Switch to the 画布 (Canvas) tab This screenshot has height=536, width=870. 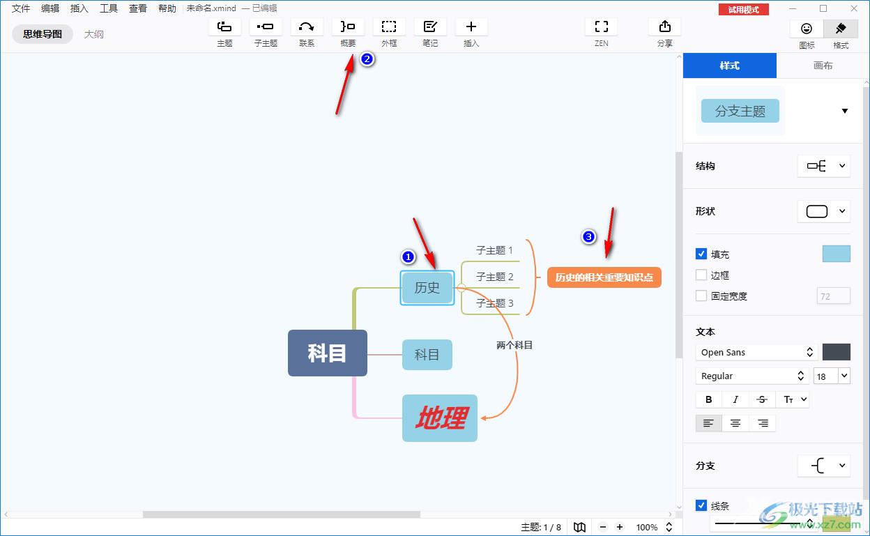pos(823,66)
